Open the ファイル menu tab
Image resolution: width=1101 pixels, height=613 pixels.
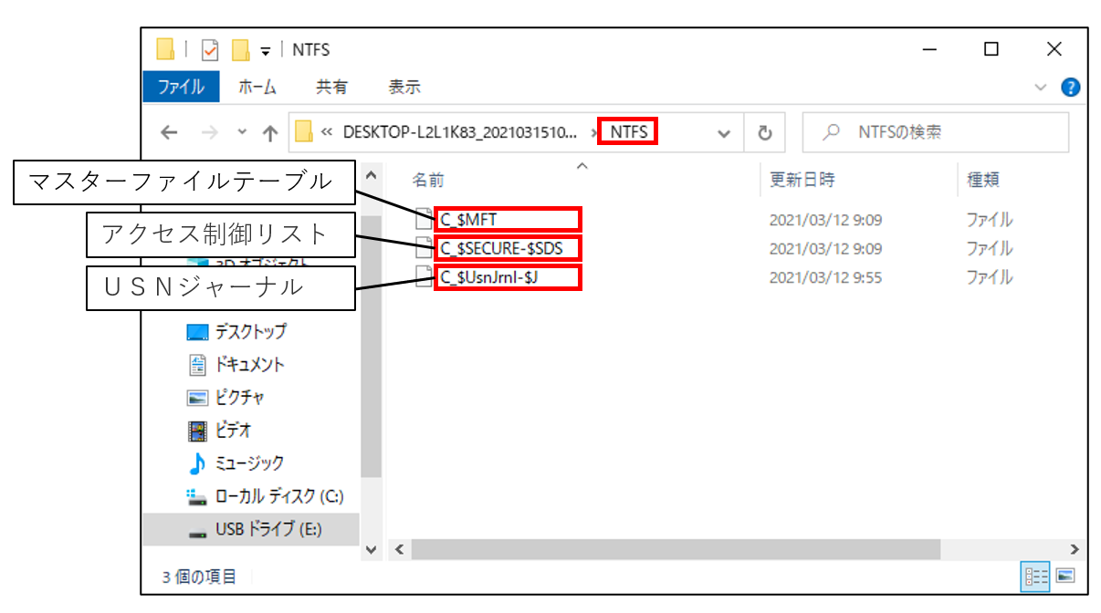click(181, 87)
